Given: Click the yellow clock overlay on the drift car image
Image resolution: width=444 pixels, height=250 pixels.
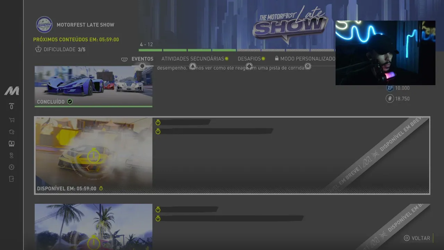Looking at the screenshot, I should (x=93, y=156).
